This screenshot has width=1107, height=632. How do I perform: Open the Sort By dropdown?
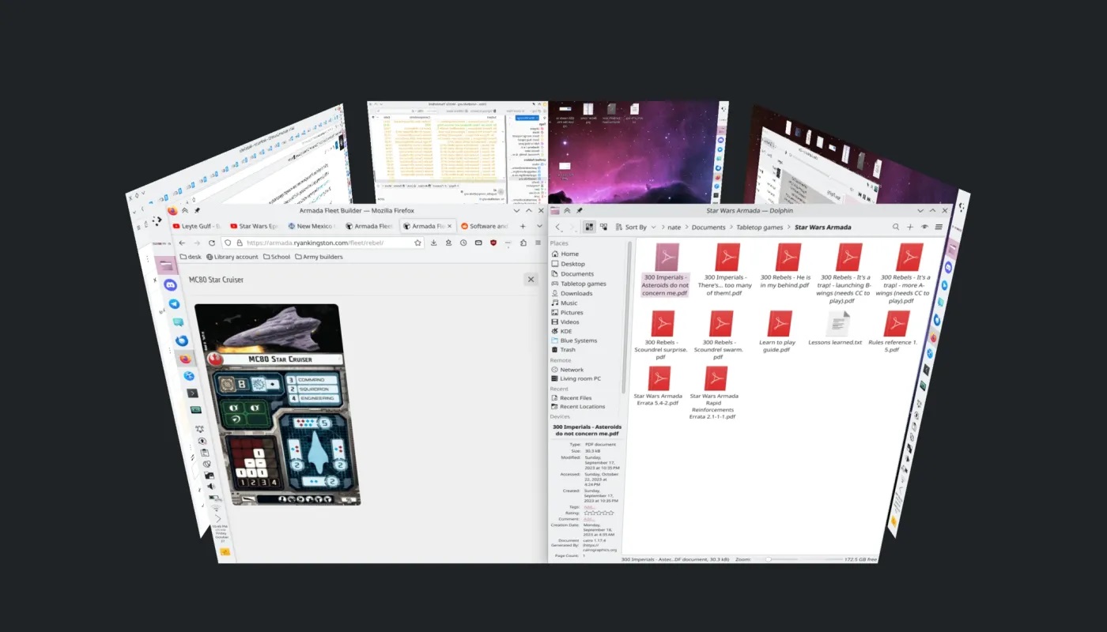pyautogui.click(x=637, y=227)
